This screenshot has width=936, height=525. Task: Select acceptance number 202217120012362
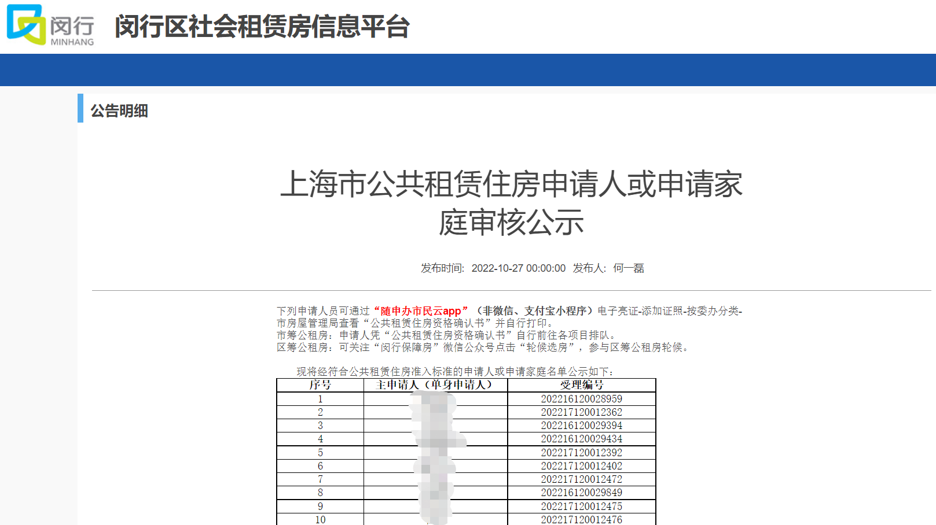click(x=581, y=412)
